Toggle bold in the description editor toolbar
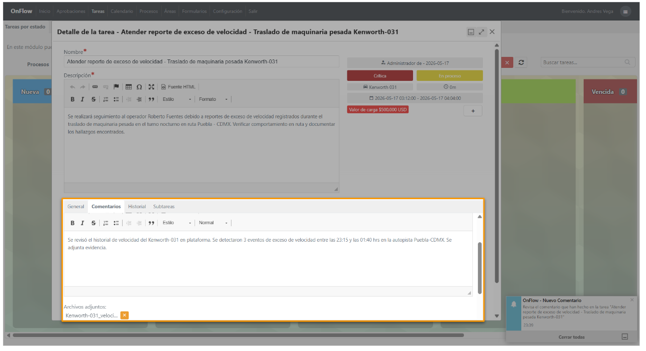 (x=72, y=99)
